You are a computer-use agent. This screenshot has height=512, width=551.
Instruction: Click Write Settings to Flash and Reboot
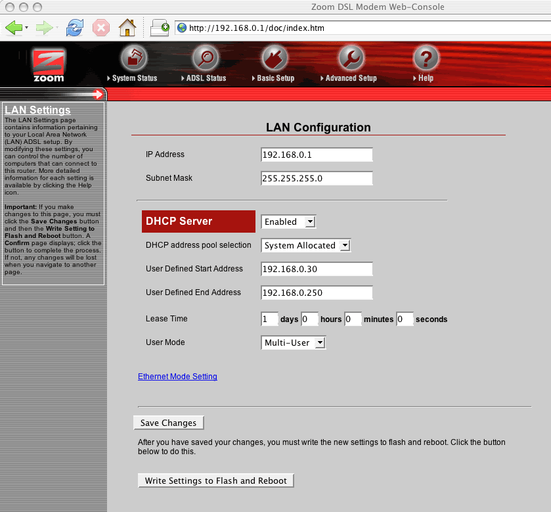point(216,480)
